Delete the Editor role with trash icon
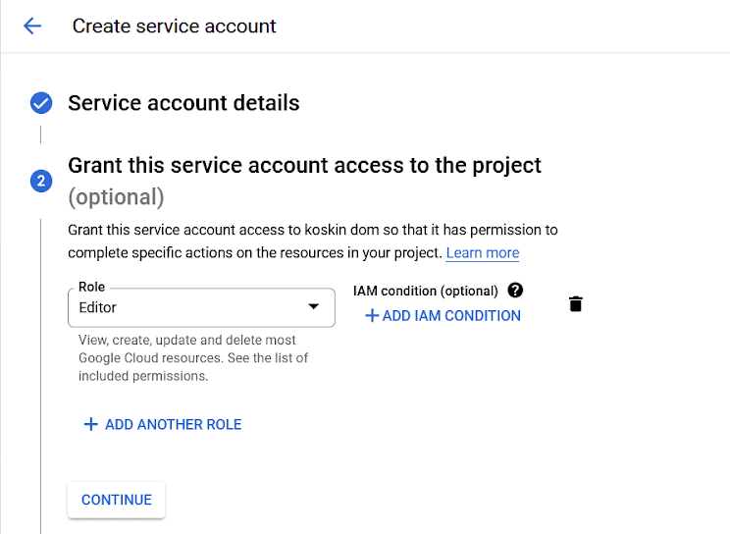 pyautogui.click(x=576, y=304)
